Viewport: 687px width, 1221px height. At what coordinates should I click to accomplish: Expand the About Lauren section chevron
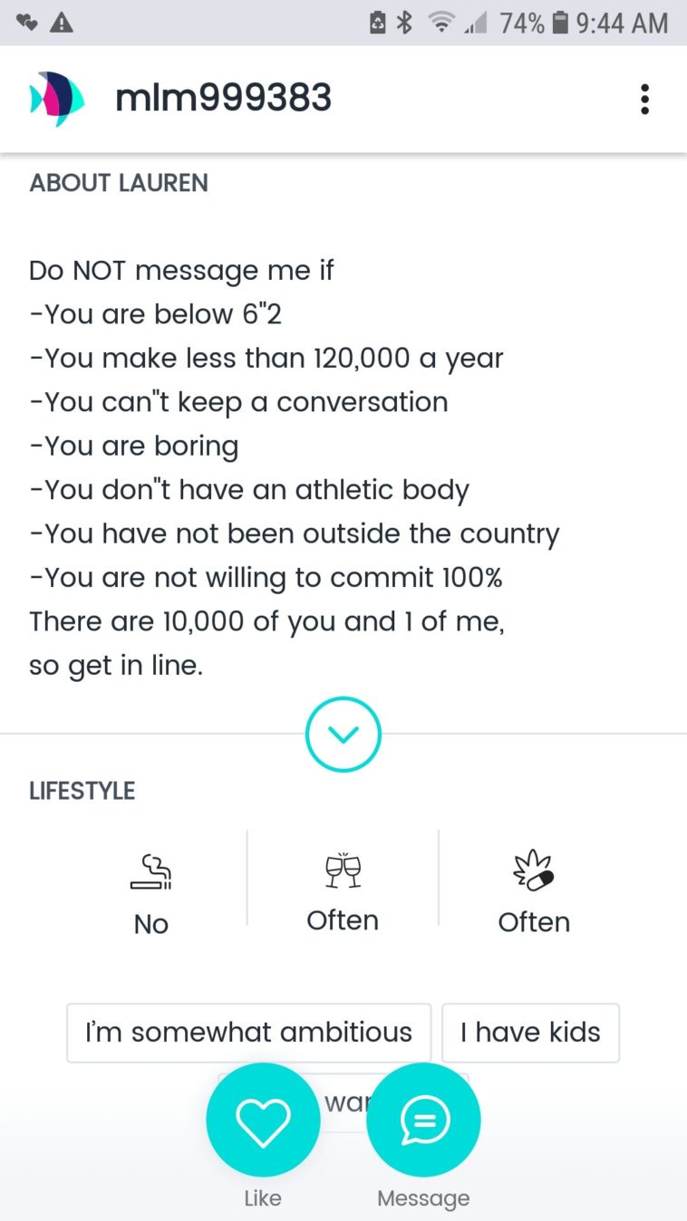pos(343,735)
